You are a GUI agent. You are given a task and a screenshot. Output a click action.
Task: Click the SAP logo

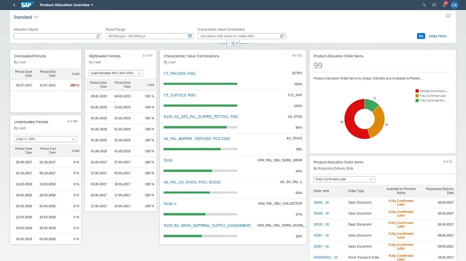(x=26, y=5)
